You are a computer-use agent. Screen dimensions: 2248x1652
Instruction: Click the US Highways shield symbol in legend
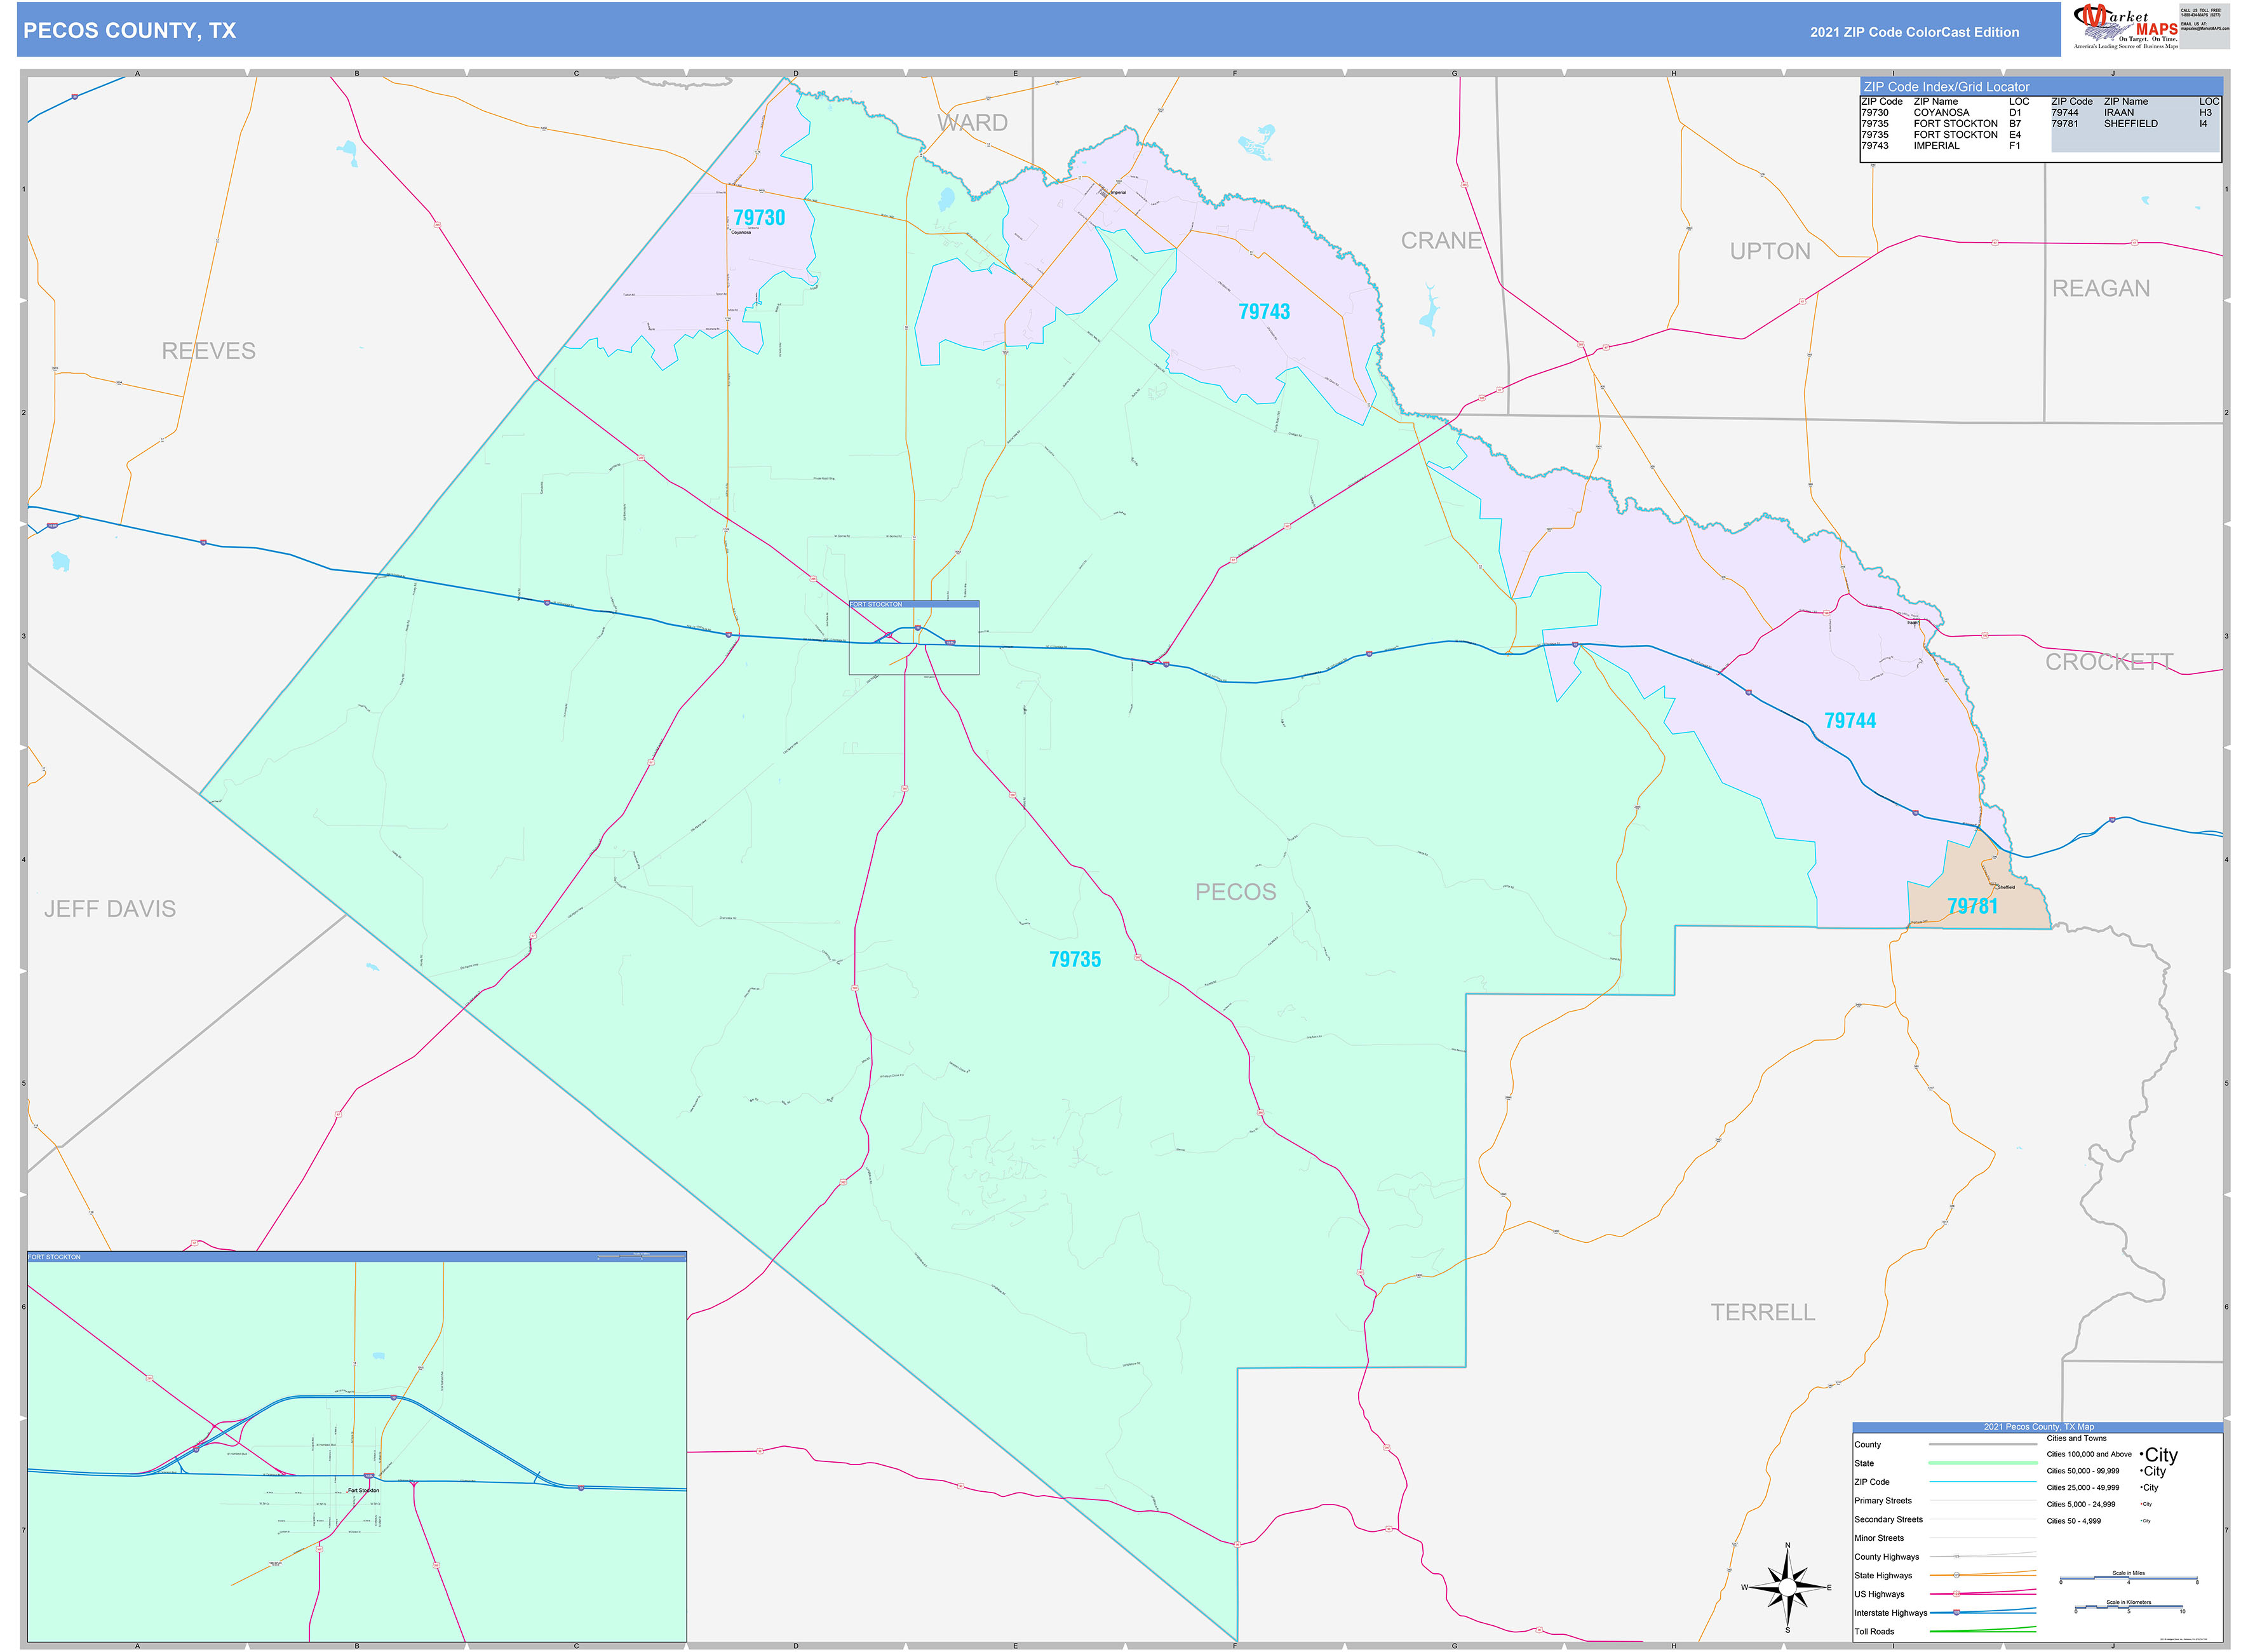pos(1957,1594)
